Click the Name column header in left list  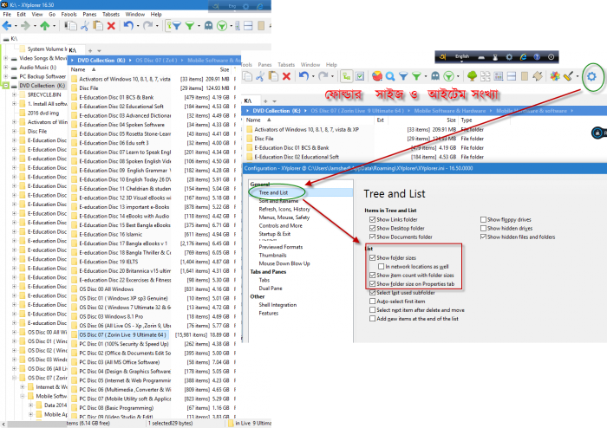78,69
